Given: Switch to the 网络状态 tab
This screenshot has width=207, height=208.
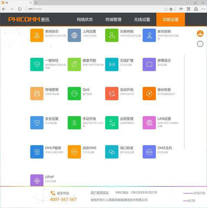Looking at the screenshot, I should pos(85,20).
